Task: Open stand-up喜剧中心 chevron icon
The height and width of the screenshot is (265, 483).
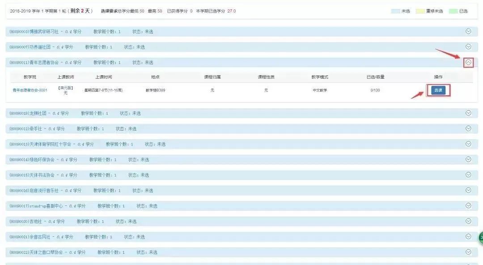Action: pyautogui.click(x=468, y=205)
